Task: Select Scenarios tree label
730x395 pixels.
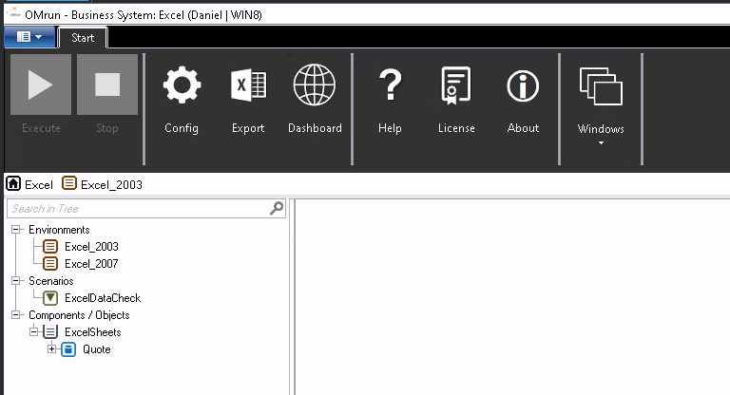Action: click(51, 281)
